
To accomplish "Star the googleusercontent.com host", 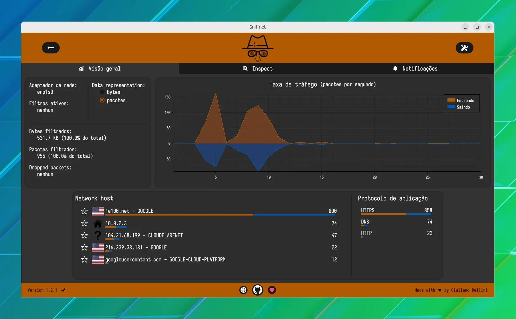I will 84,260.
